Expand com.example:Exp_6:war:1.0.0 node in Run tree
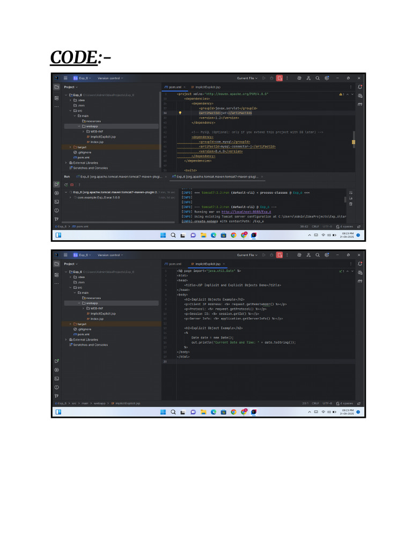This screenshot has width=412, height=550. (70, 198)
